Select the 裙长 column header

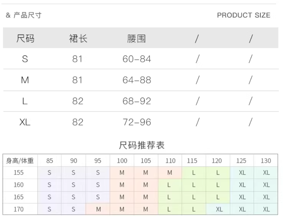coord(78,38)
